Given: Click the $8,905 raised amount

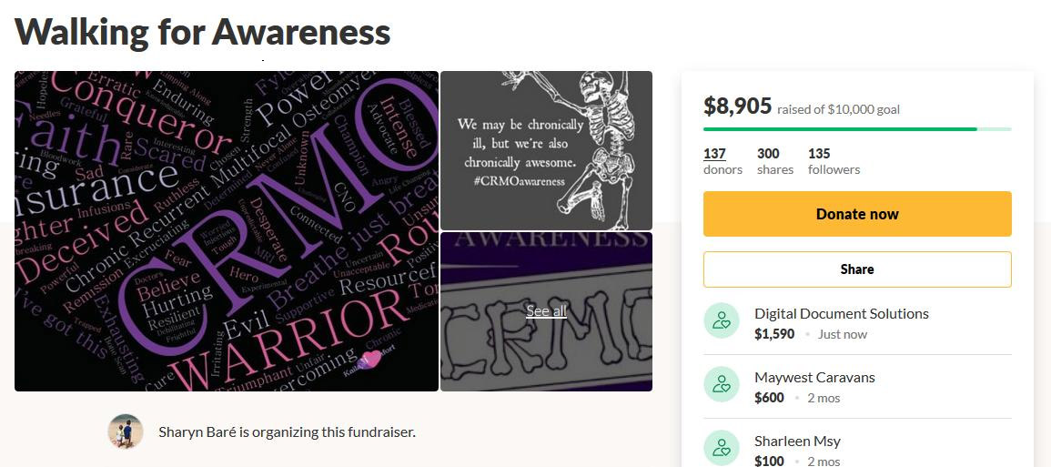Looking at the screenshot, I should pyautogui.click(x=738, y=107).
